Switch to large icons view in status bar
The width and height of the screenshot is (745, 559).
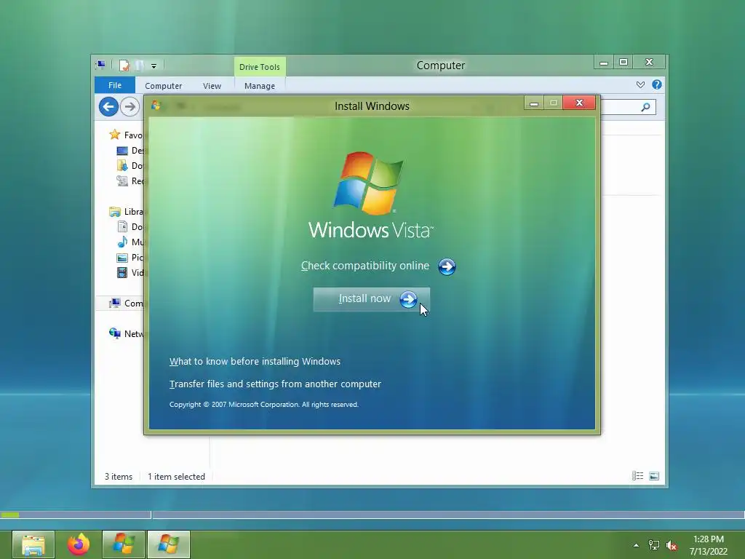(x=654, y=476)
